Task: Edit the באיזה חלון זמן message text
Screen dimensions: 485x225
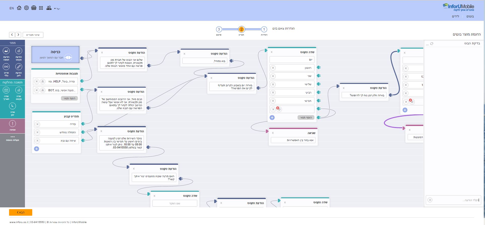Action: point(364,95)
